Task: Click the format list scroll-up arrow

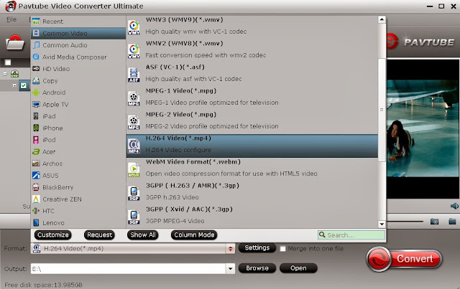Action: pos(382,19)
